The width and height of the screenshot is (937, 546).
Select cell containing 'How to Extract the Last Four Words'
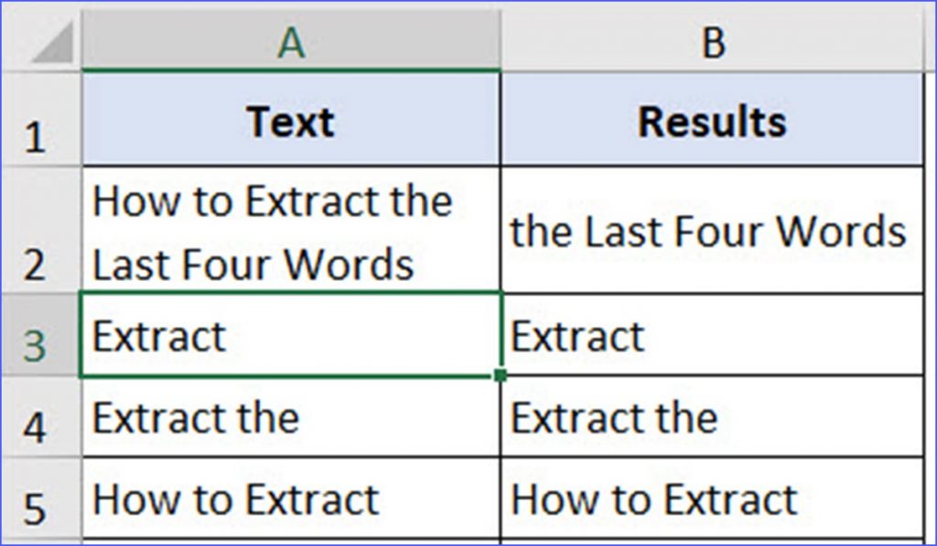pos(291,230)
